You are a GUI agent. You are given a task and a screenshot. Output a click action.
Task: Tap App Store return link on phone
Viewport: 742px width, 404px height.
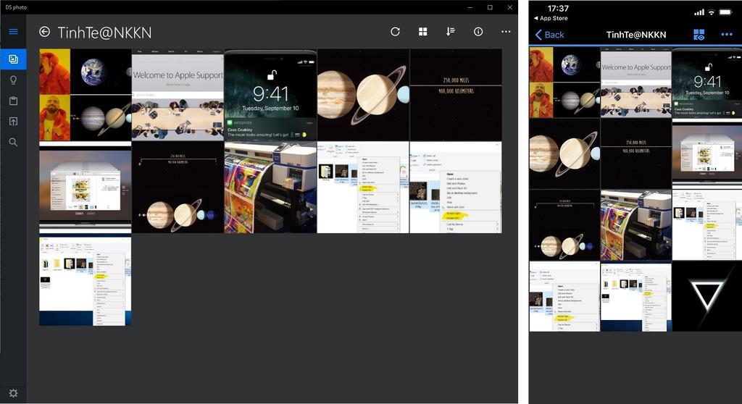point(551,18)
